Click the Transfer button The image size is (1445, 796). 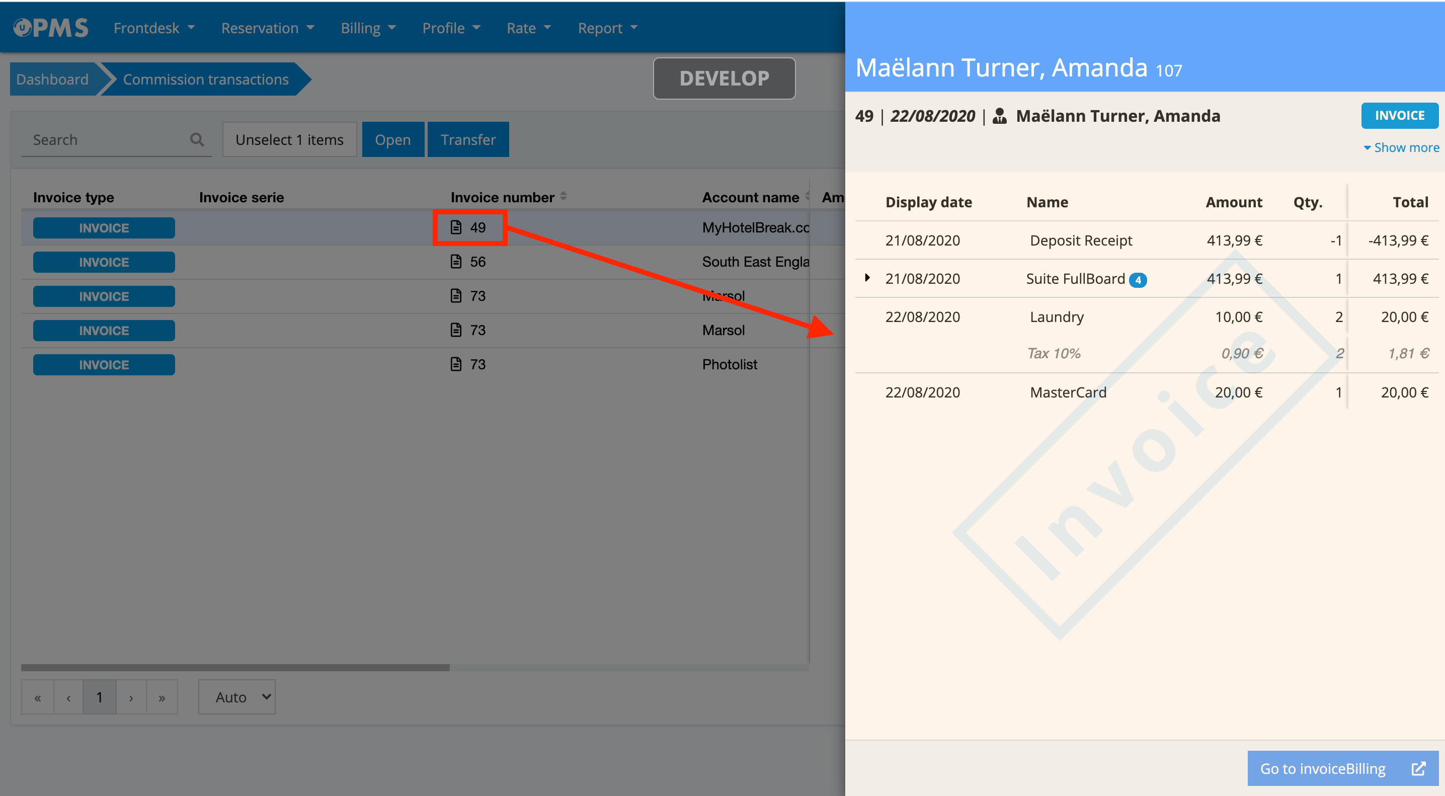(x=468, y=139)
